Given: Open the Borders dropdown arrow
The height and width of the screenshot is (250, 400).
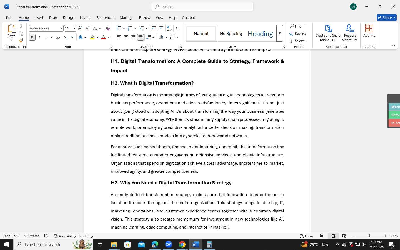Looking at the screenshot, I should (177, 37).
